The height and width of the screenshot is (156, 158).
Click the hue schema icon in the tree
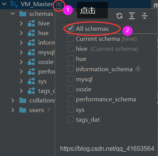[x=31, y=33]
